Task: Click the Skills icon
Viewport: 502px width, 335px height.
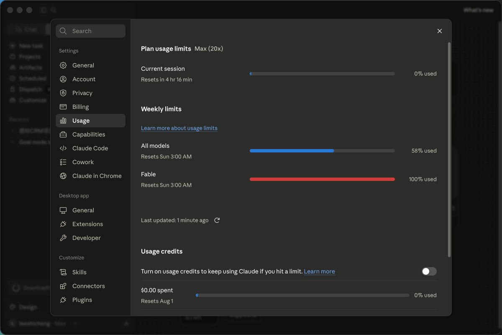Action: [x=63, y=272]
